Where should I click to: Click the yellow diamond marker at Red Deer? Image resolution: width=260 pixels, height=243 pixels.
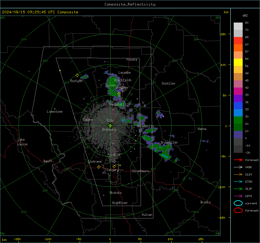119,94
